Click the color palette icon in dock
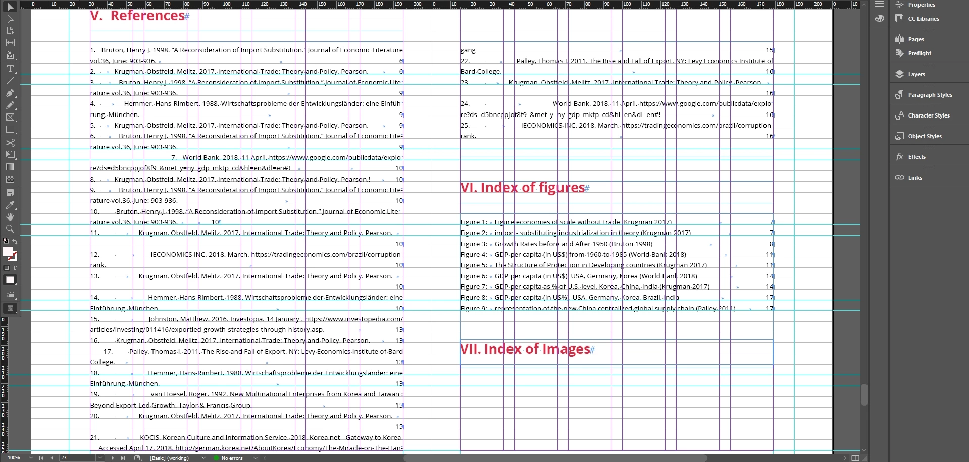The width and height of the screenshot is (969, 462). click(x=879, y=19)
